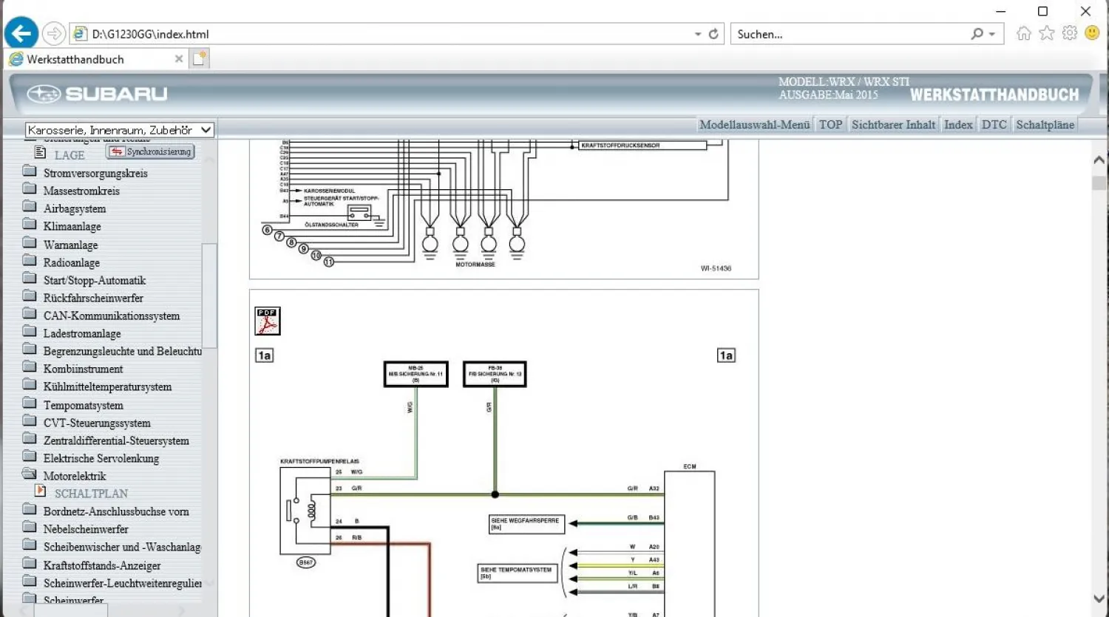Expand the Klimaanlage folder
Viewport: 1109px width, 617px height.
(x=72, y=227)
